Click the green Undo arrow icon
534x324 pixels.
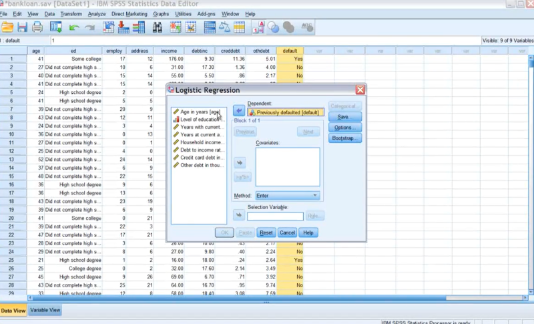(x=74, y=27)
